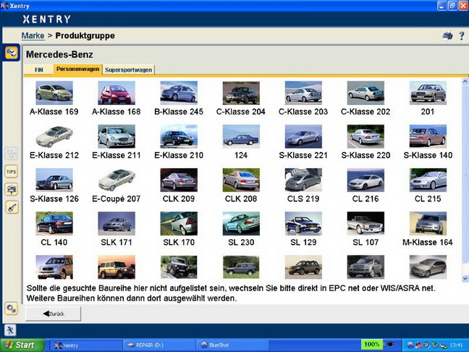
Task: Go back via Marke breadcrumb link
Action: (x=33, y=35)
